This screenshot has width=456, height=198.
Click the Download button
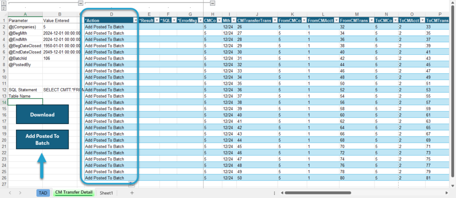[42, 115]
